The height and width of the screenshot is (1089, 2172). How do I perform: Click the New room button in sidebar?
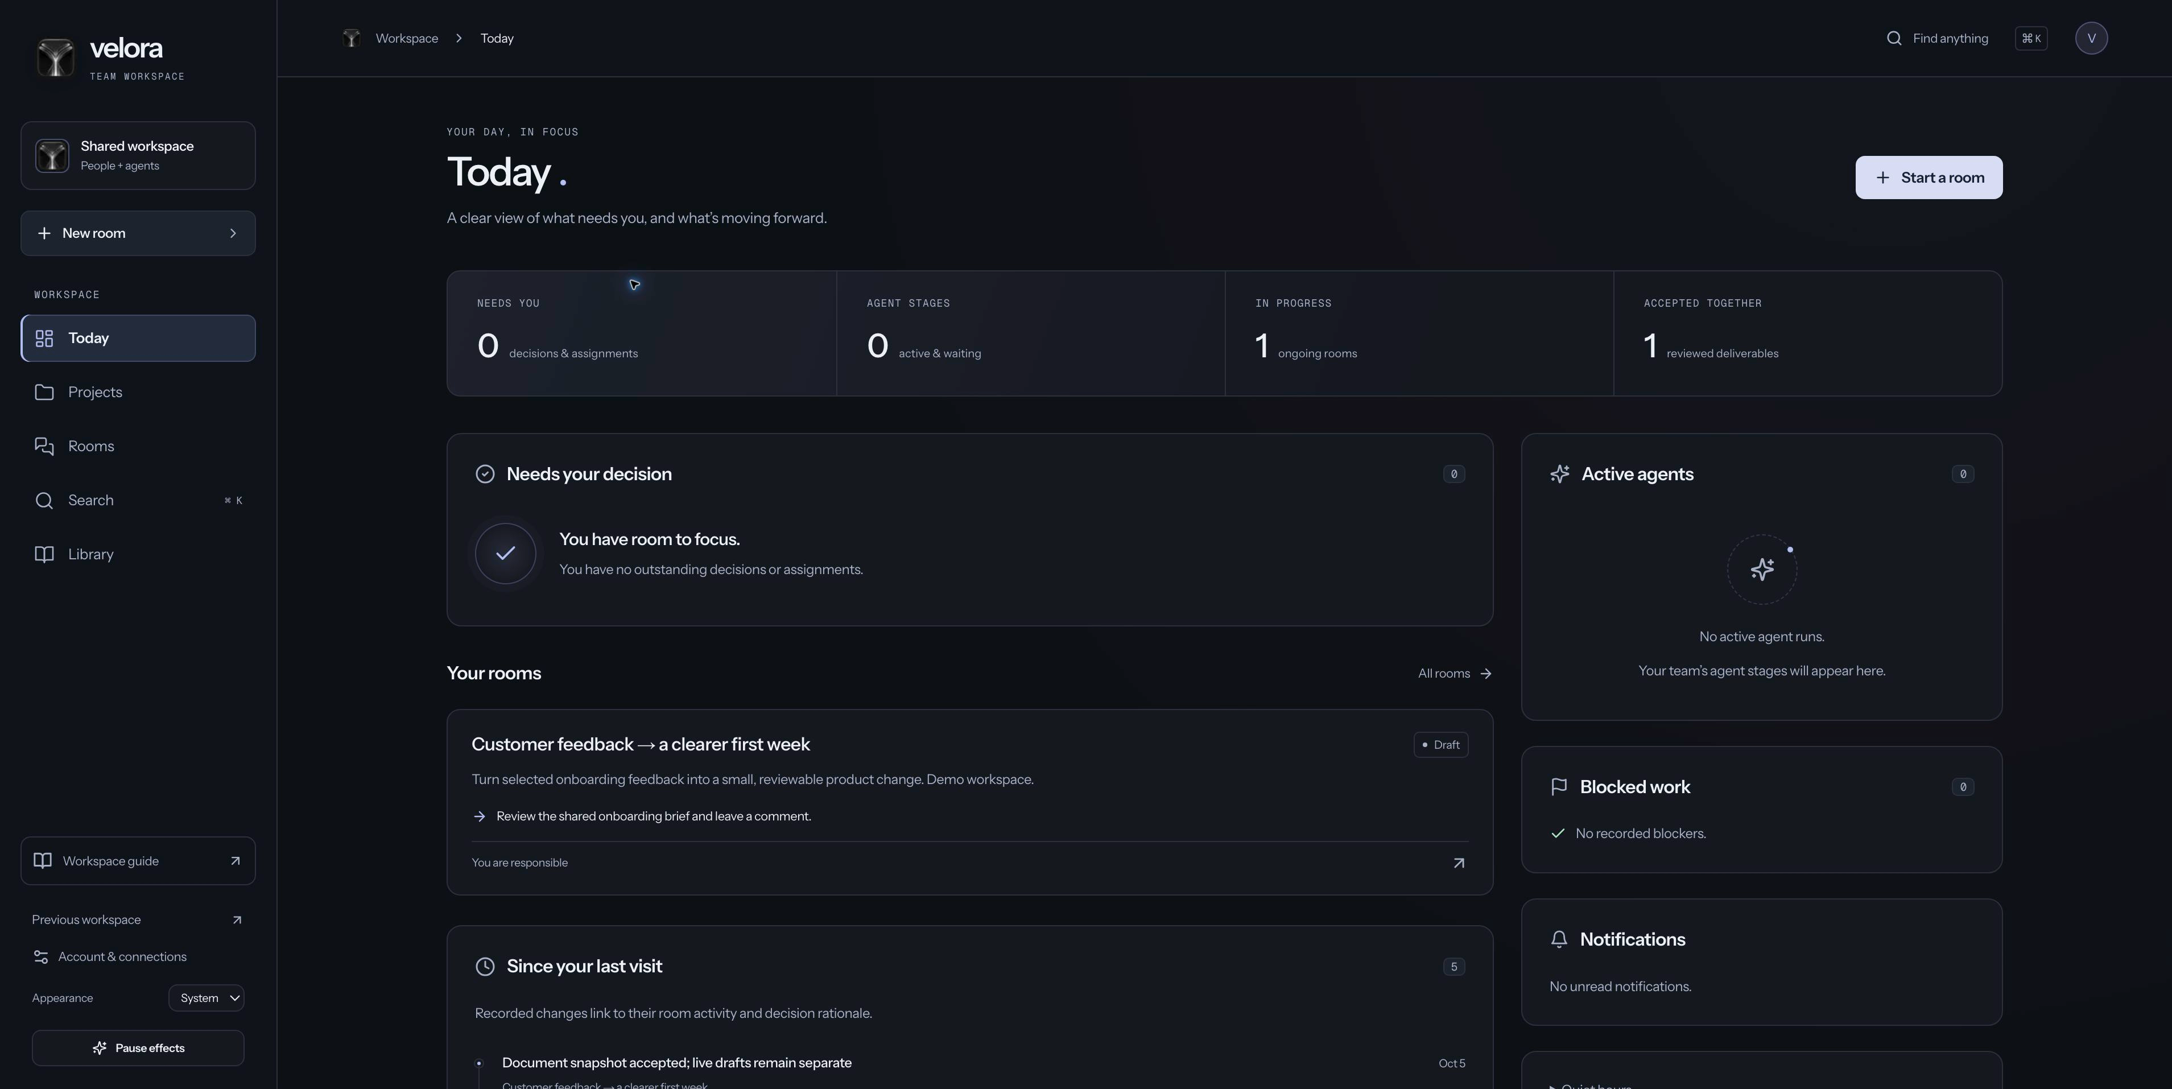click(138, 233)
